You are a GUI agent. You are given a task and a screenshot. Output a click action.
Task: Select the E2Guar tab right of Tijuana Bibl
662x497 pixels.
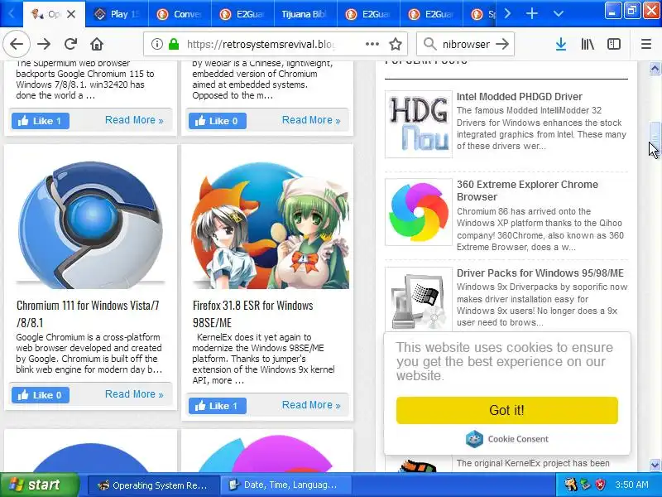368,14
